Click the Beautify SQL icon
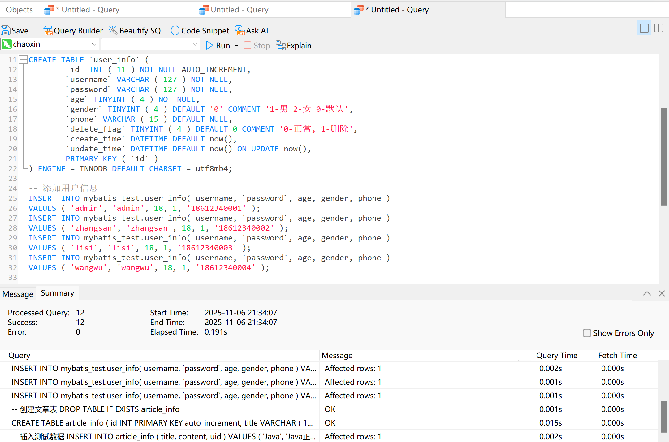 point(113,30)
